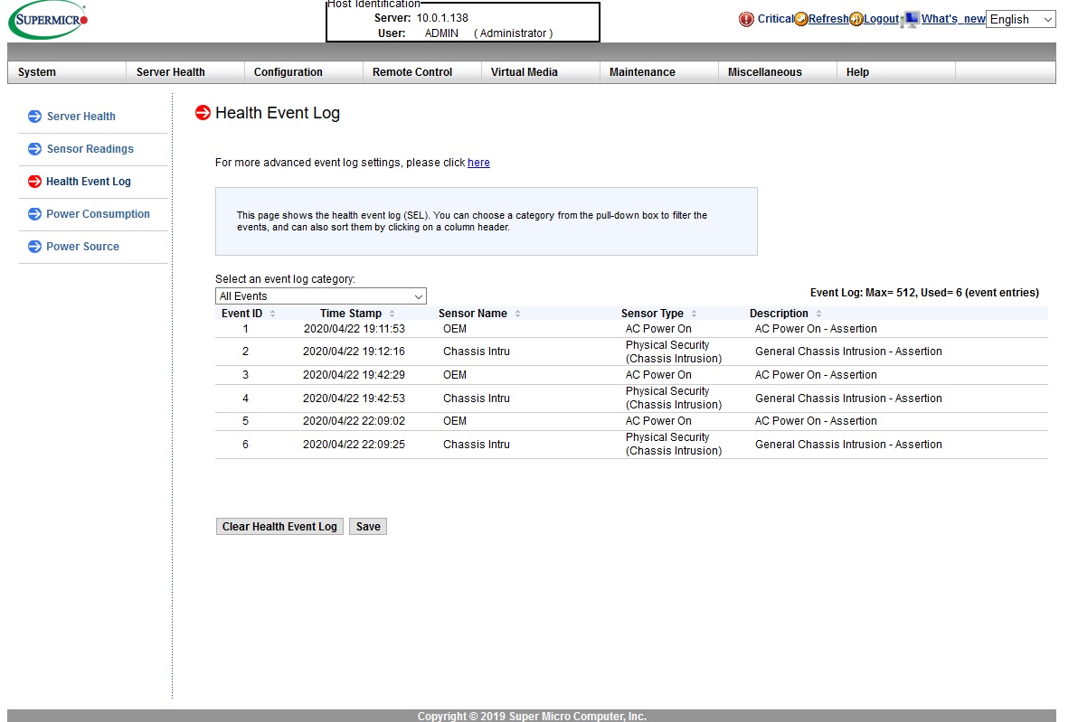Click the Logout icon in header
Image resolution: width=1078 pixels, height=722 pixels.
856,19
